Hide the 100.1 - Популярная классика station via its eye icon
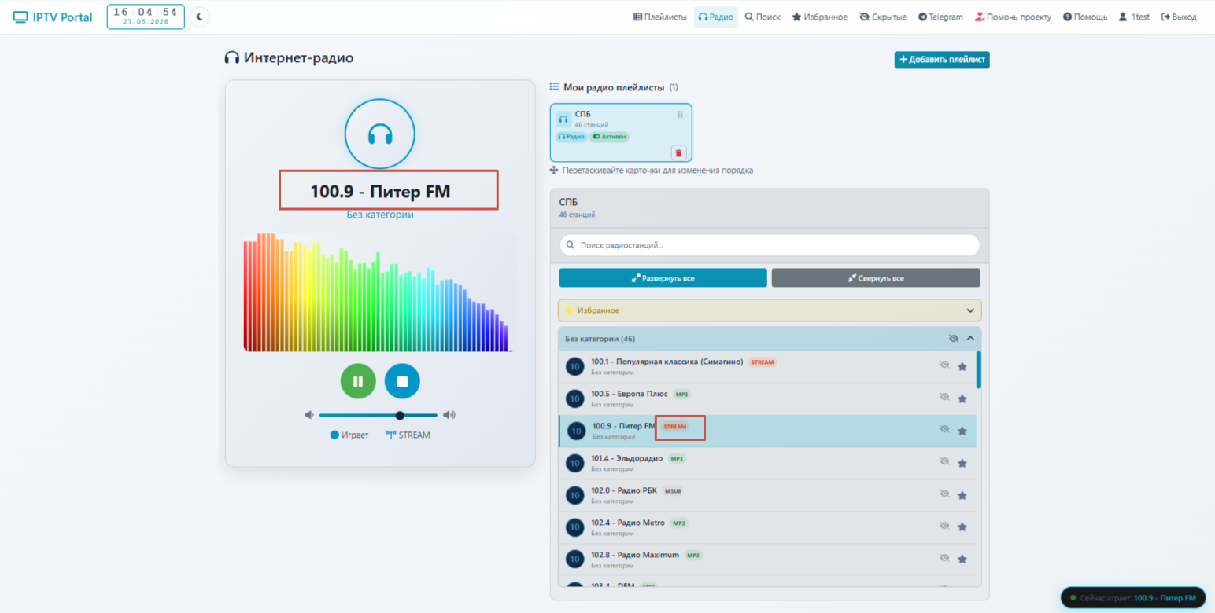Viewport: 1215px width, 613px height. pos(944,365)
